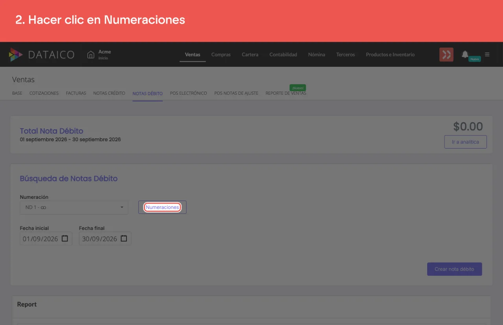Click the Fecha final date field
Screen dimensions: 503x325
tap(105, 239)
